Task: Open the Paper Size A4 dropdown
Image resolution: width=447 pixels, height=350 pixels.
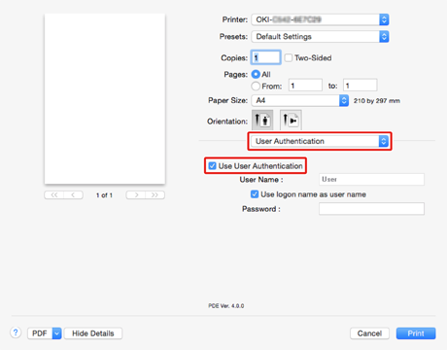Action: (300, 100)
